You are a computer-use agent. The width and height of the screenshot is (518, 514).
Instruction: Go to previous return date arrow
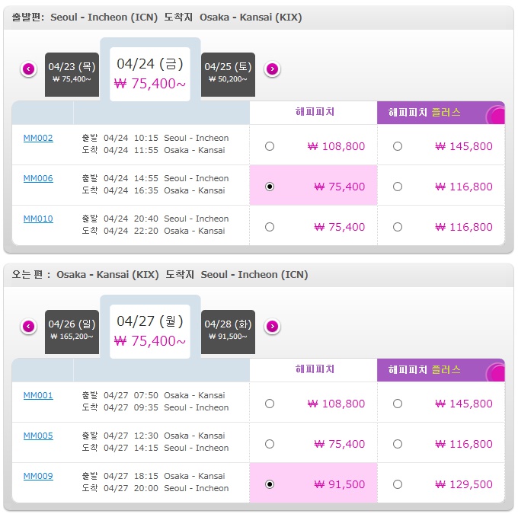pos(29,327)
